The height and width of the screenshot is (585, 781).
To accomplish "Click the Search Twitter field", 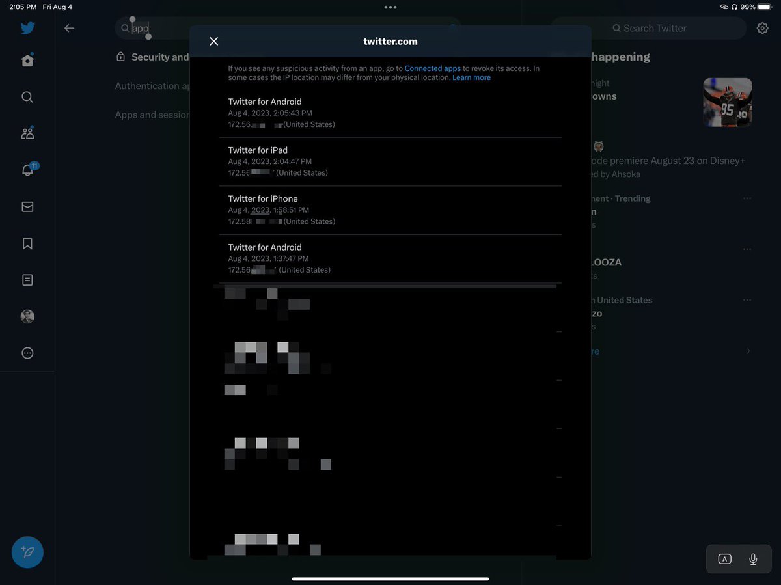I will (649, 28).
